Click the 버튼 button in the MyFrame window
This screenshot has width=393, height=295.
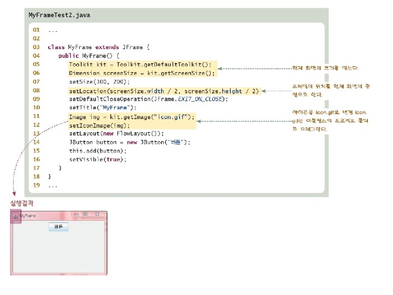[58, 227]
